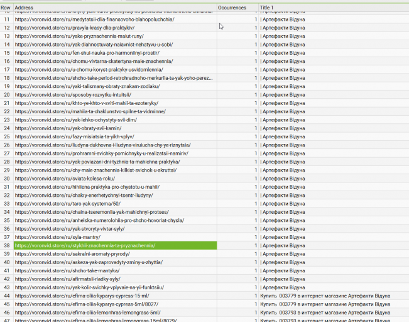Select the pravyla-krasy-dlia-praktykiv address
This screenshot has width=409, height=322.
pyautogui.click(x=75, y=28)
